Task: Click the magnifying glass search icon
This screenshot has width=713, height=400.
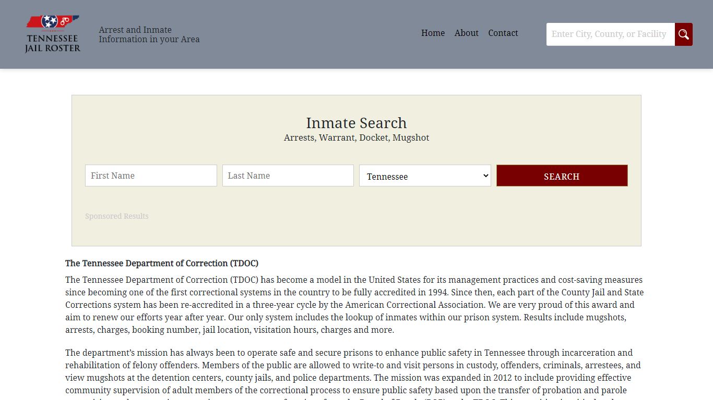Action: (x=684, y=34)
